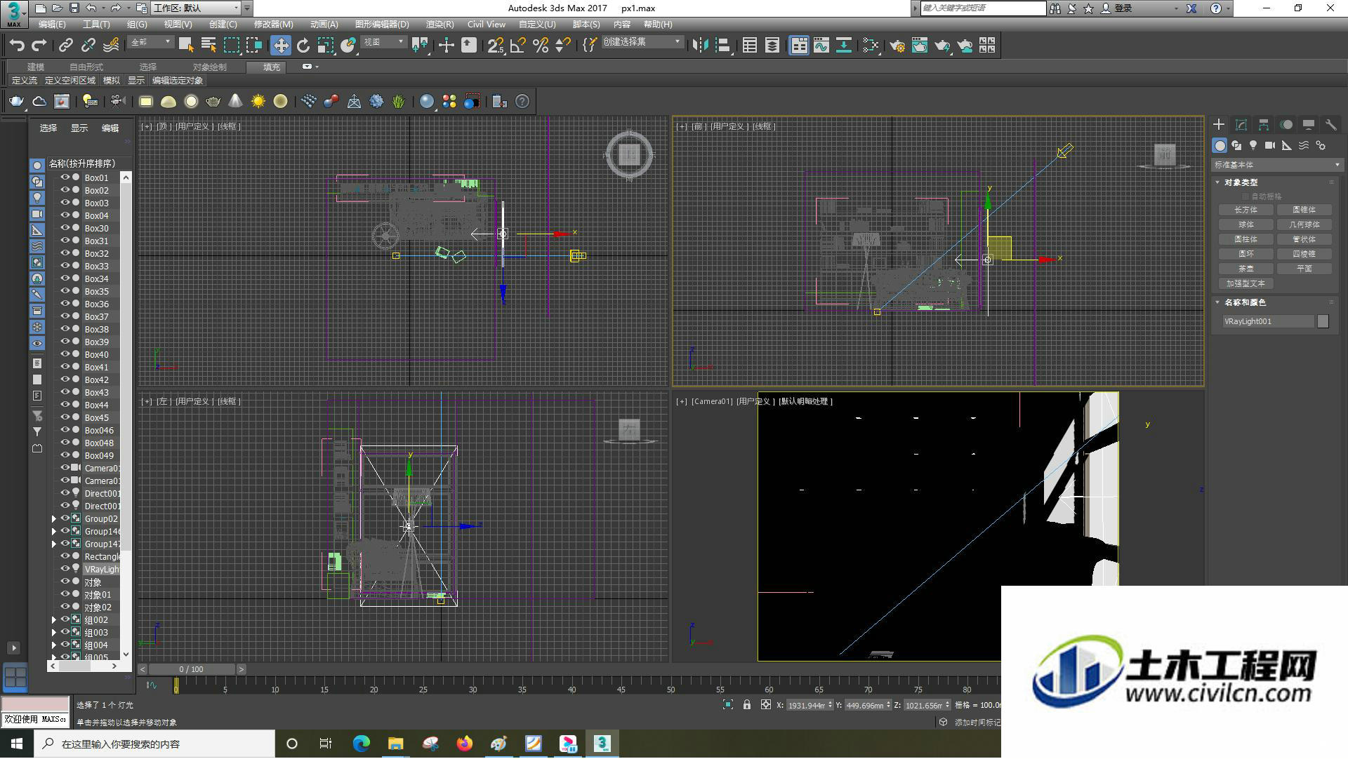Image resolution: width=1348 pixels, height=759 pixels.
Task: Activate the Bind to Space Warp tool
Action: tap(111, 46)
